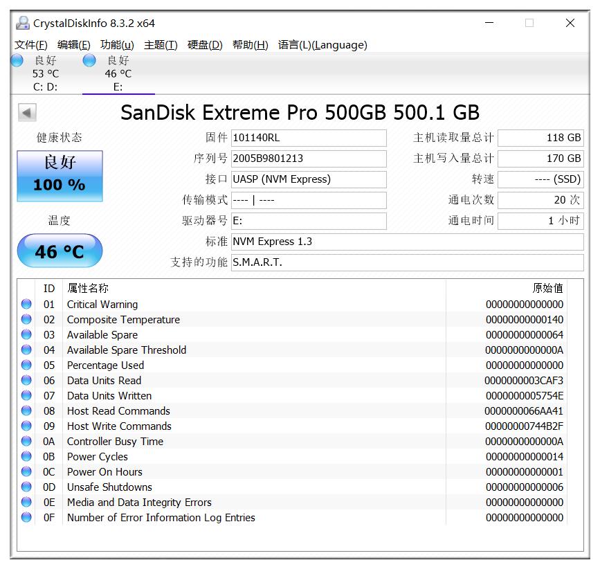Click the blue status circle for E: disk

[x=89, y=60]
